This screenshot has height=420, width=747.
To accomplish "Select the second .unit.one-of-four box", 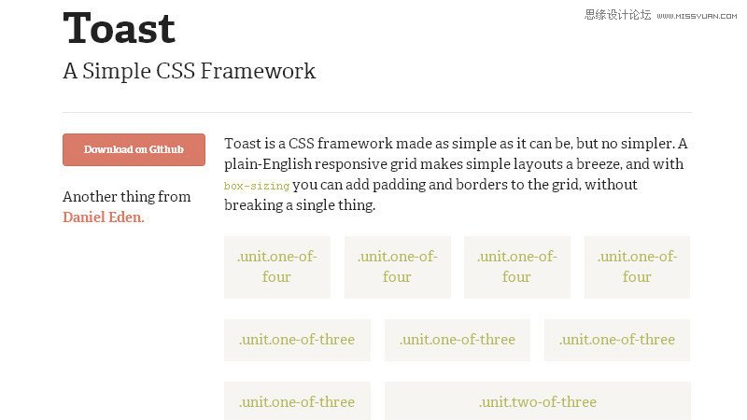I will point(397,267).
